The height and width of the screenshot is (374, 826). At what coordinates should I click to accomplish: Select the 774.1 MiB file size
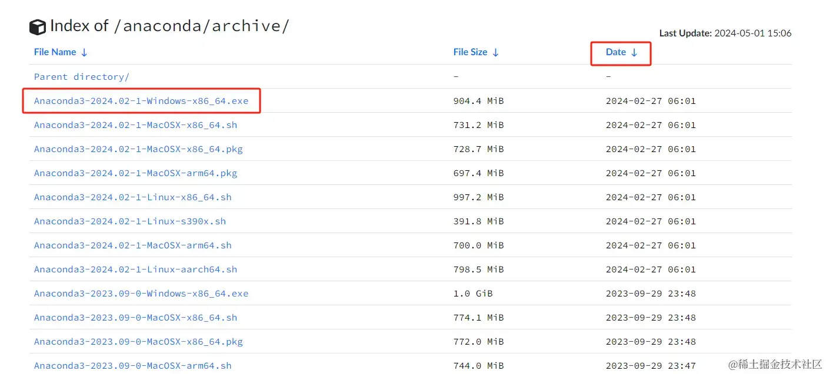click(x=479, y=317)
